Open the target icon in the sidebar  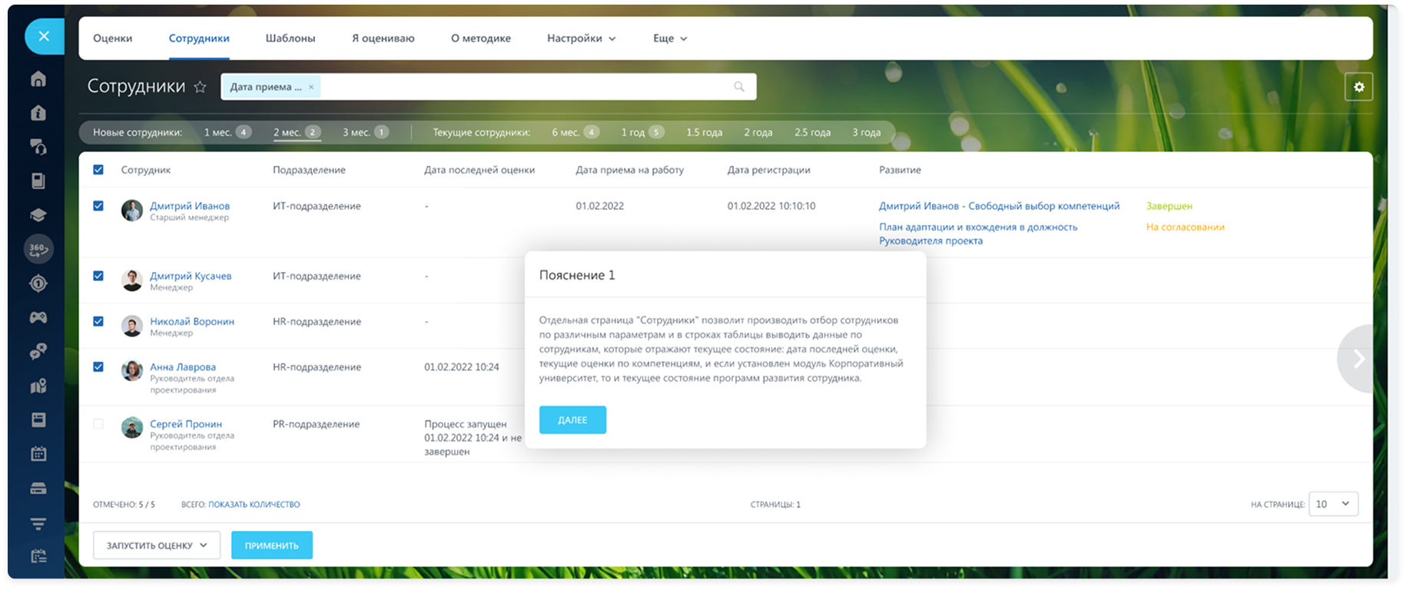[38, 283]
